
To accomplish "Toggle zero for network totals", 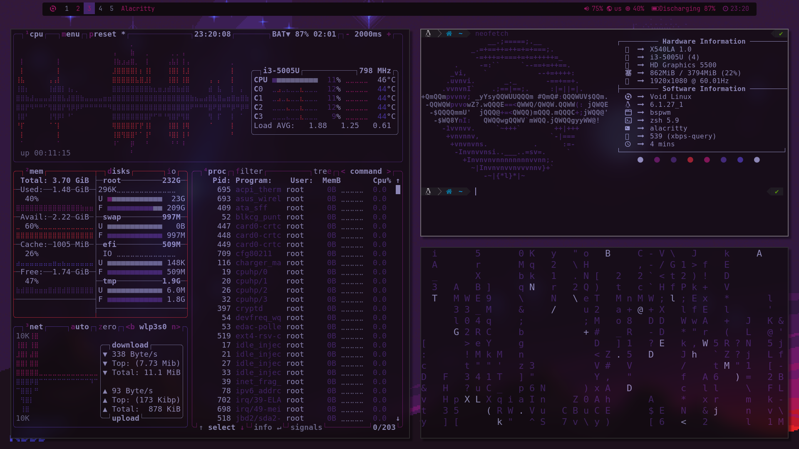I will coord(107,327).
